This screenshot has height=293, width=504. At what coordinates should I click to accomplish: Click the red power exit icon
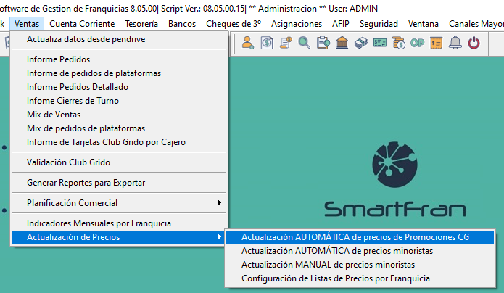474,43
